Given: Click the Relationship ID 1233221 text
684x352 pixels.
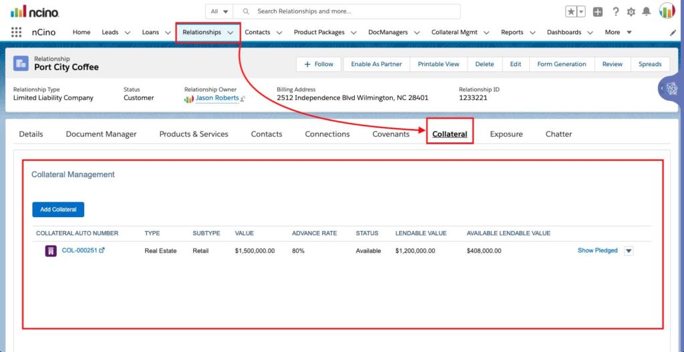Looking at the screenshot, I should 473,98.
